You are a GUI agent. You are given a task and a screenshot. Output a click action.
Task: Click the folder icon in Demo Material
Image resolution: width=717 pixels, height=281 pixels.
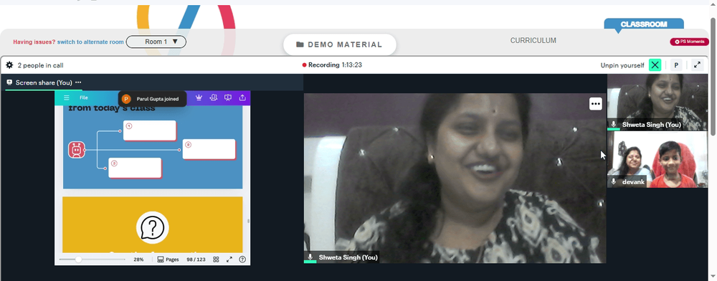(300, 44)
